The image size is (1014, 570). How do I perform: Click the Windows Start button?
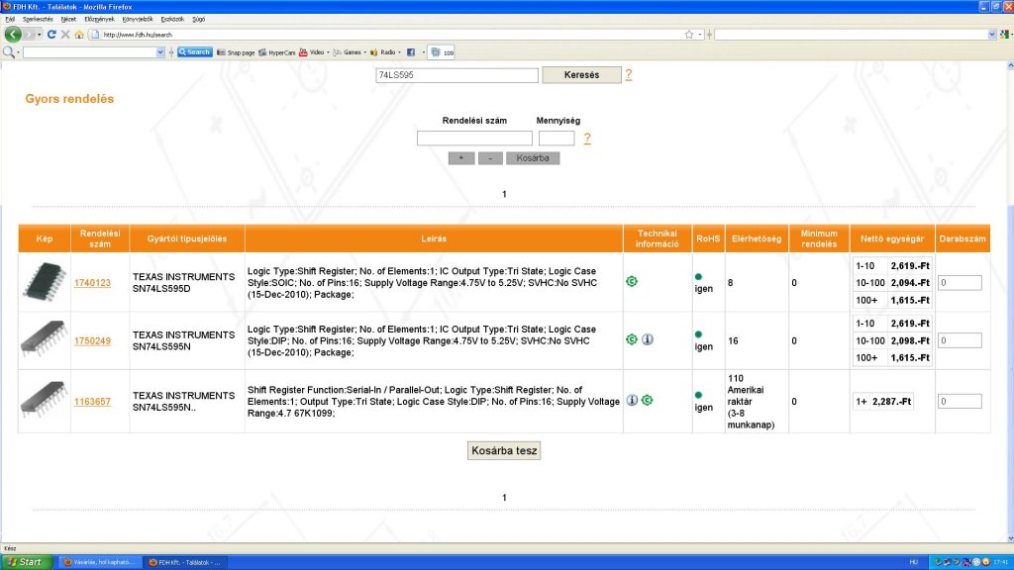pyautogui.click(x=25, y=562)
